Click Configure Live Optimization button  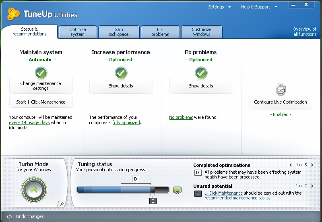point(281,102)
